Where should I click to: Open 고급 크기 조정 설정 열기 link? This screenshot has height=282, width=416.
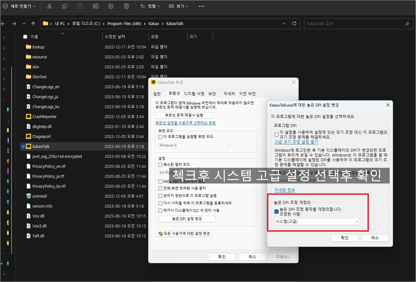coord(296,141)
